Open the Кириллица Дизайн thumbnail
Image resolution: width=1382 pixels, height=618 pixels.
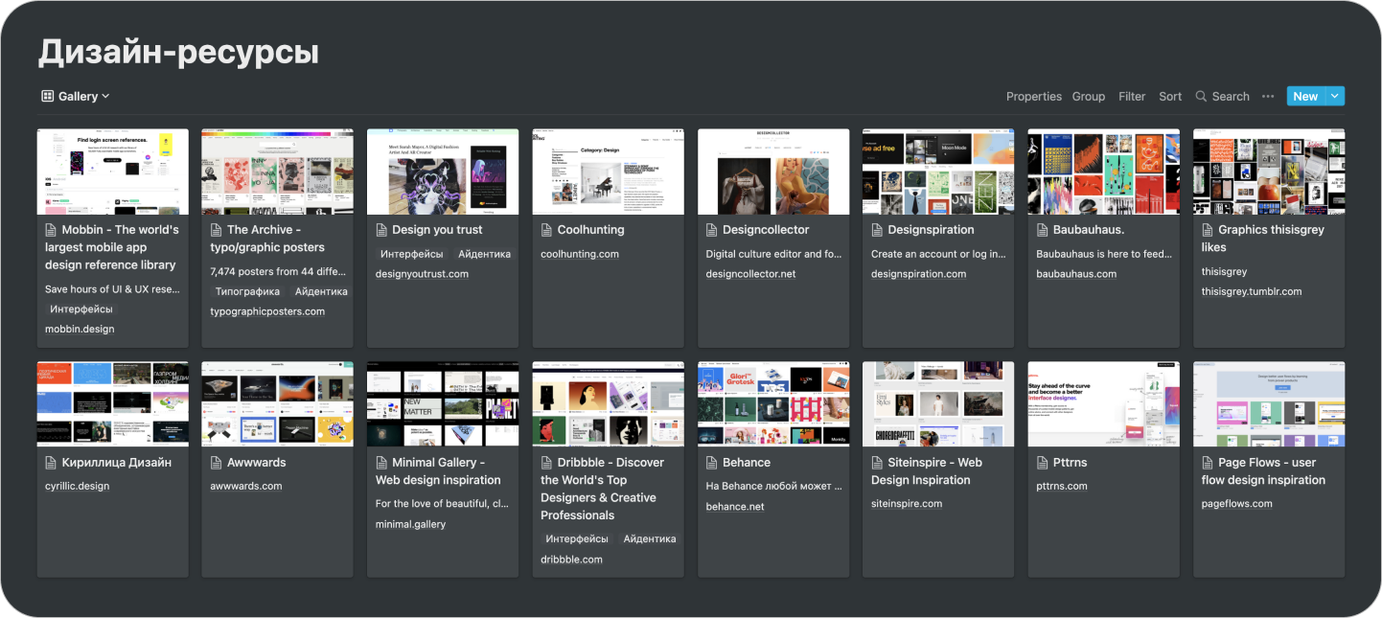click(113, 404)
